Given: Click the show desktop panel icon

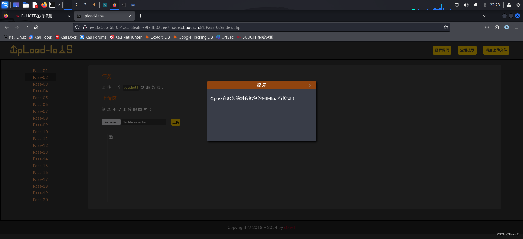Looking at the screenshot, I should tap(16, 5).
